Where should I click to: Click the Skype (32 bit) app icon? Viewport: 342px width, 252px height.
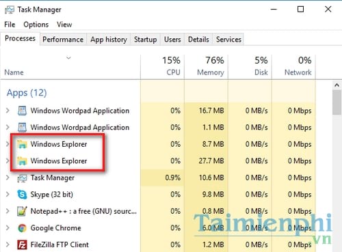coord(22,195)
